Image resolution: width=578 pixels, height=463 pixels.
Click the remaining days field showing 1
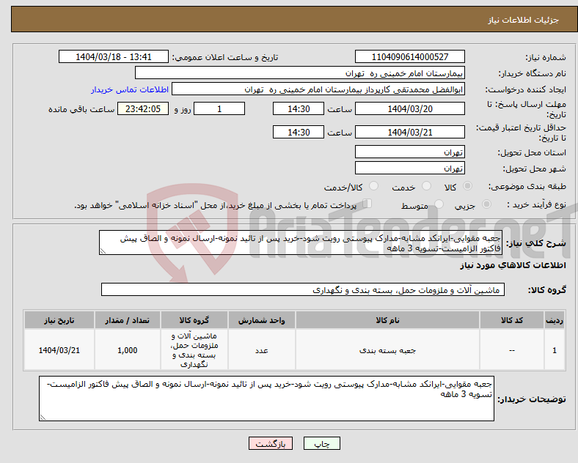219,108
